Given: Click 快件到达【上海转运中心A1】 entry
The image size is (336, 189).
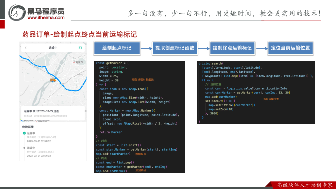Looking at the screenshot, I should click(42, 137).
